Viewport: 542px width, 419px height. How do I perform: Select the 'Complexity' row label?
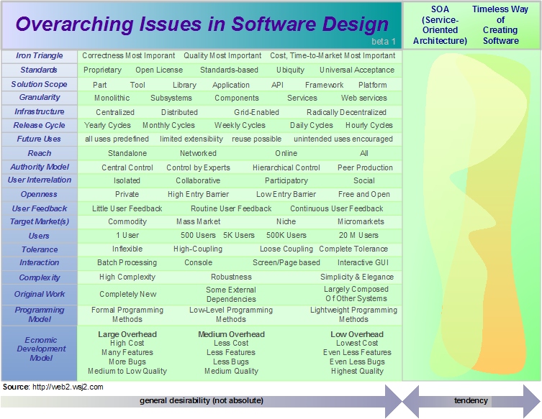(40, 277)
